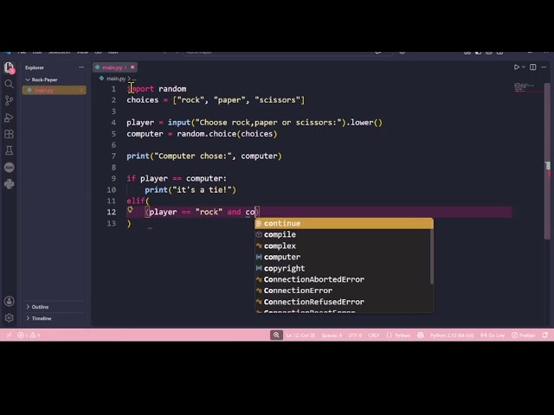This screenshot has width=554, height=415.
Task: Click the zoom magnifier in status bar
Action: point(276,335)
